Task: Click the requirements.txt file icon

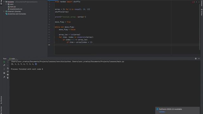Action: pos(9,9)
